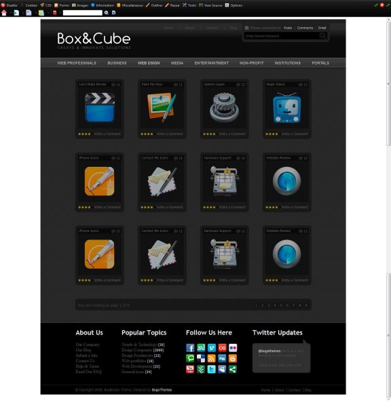Open the clapperboard movie icon thumbnail
The width and height of the screenshot is (391, 407).
point(100,108)
